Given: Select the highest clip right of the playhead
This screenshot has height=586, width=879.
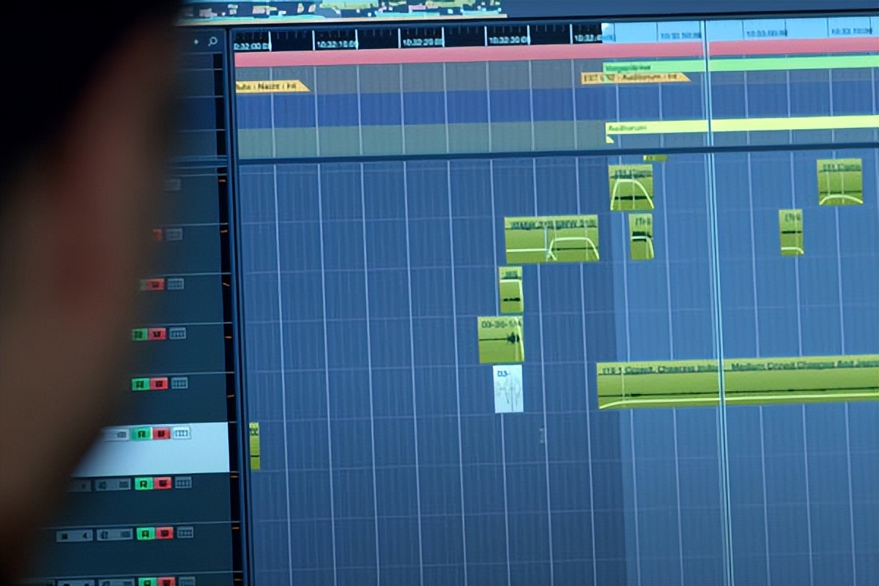Looking at the screenshot, I should pyautogui.click(x=839, y=181).
